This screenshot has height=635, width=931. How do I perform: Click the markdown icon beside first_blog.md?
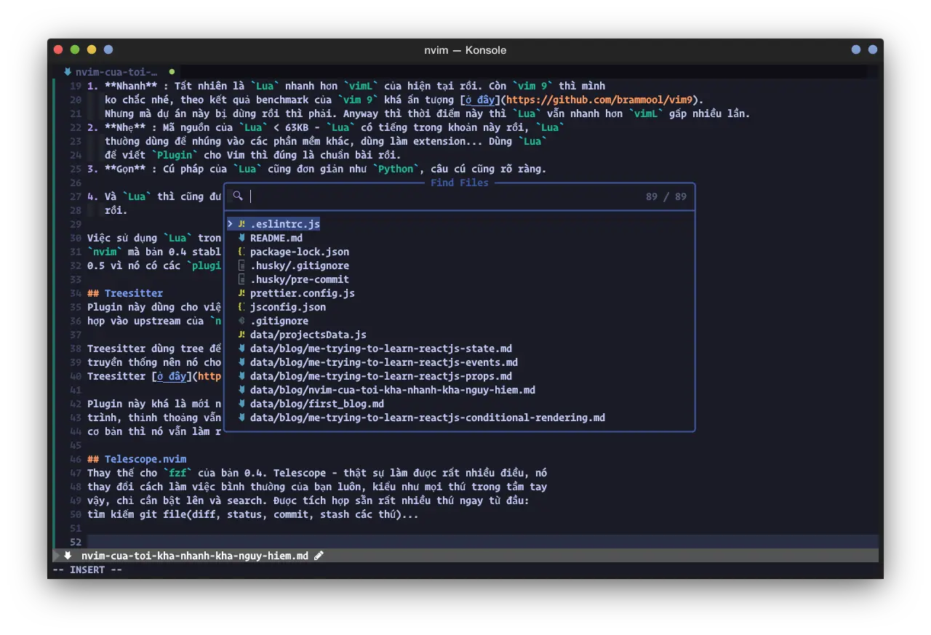[241, 404]
